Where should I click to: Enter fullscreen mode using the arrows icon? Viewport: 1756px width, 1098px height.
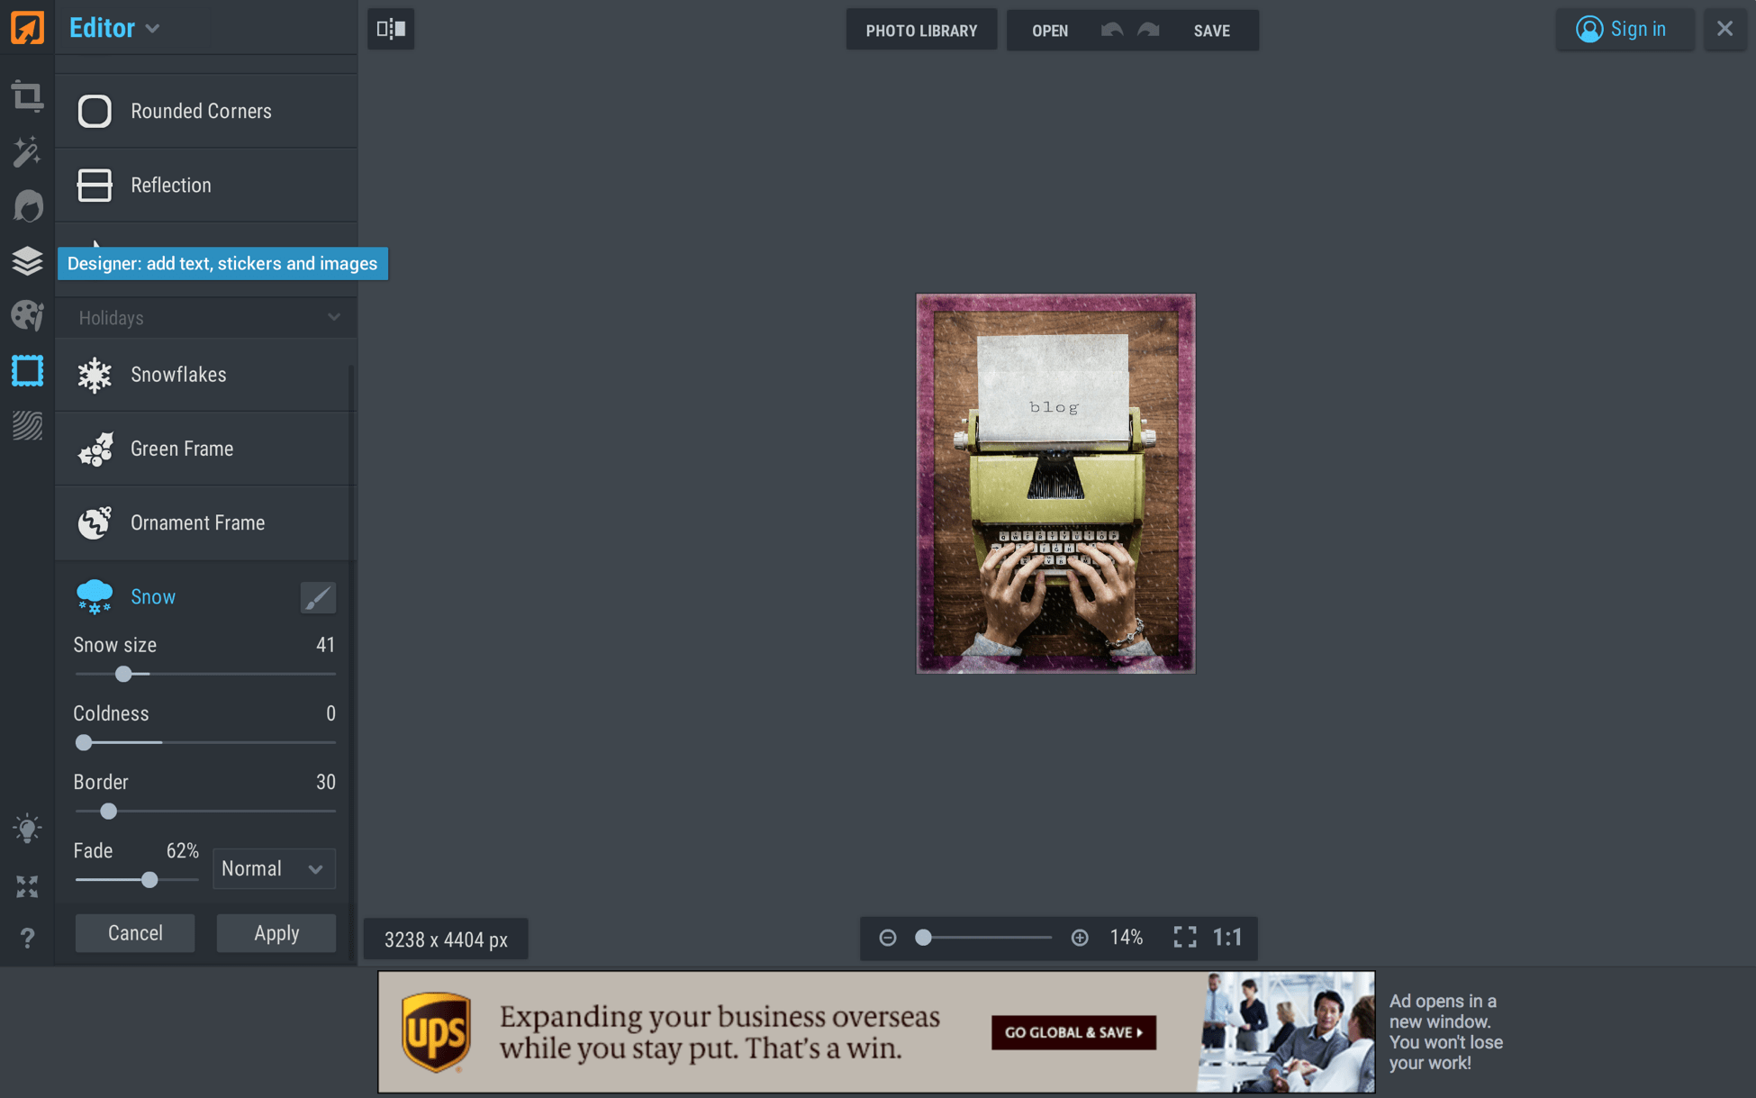pos(27,886)
